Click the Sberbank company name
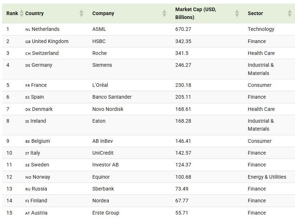The width and height of the screenshot is (295, 221). pyautogui.click(x=103, y=189)
